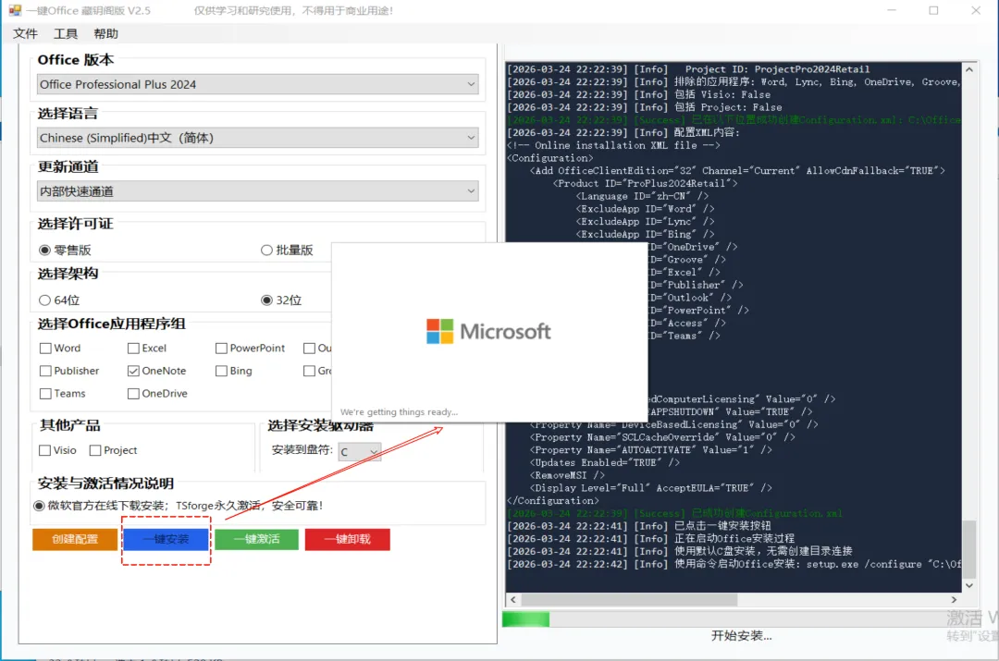
Task: Tick the Project checkbox
Action: 95,450
